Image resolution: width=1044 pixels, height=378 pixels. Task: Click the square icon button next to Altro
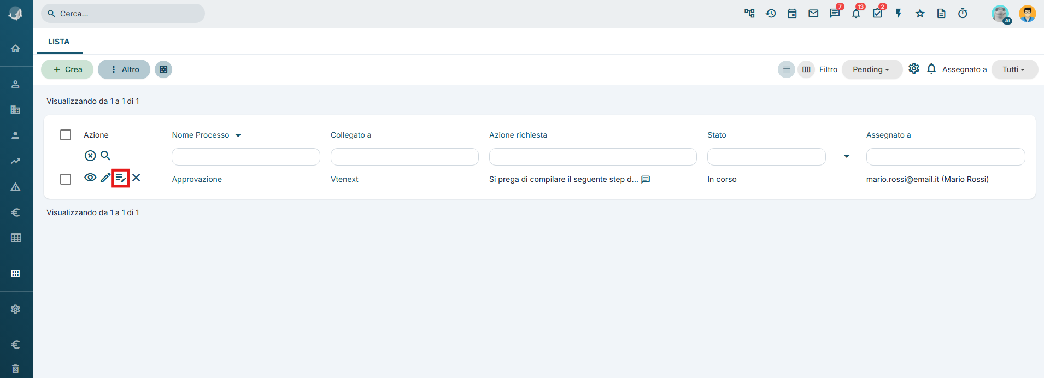click(163, 69)
